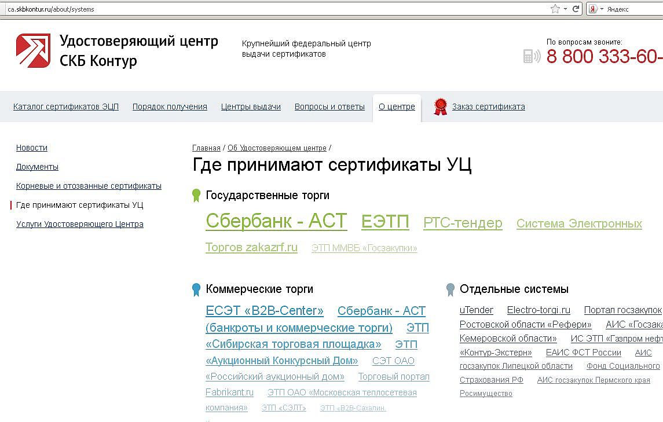663x422 pixels.
Task: Open the green Сбербанк - АСТ link
Action: click(x=277, y=221)
